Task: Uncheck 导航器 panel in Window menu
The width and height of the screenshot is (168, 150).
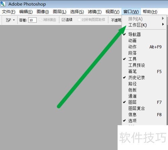Action: pyautogui.click(x=144, y=35)
